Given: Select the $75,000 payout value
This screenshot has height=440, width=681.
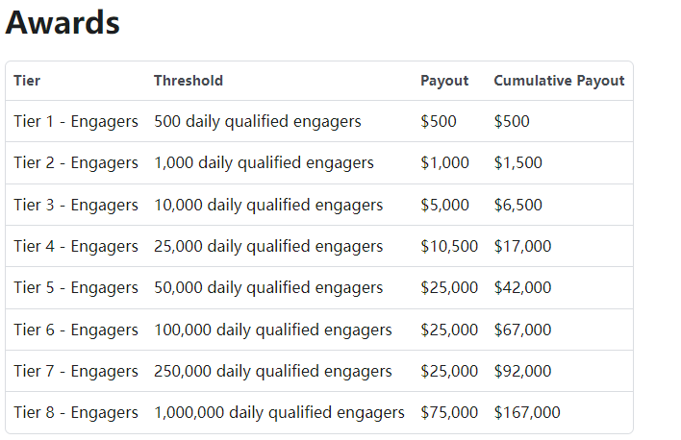Looking at the screenshot, I should 449,413.
